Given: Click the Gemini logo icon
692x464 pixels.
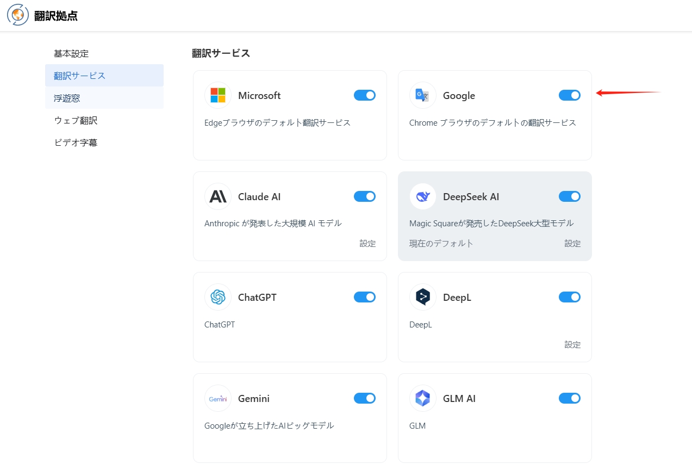Looking at the screenshot, I should coord(218,398).
